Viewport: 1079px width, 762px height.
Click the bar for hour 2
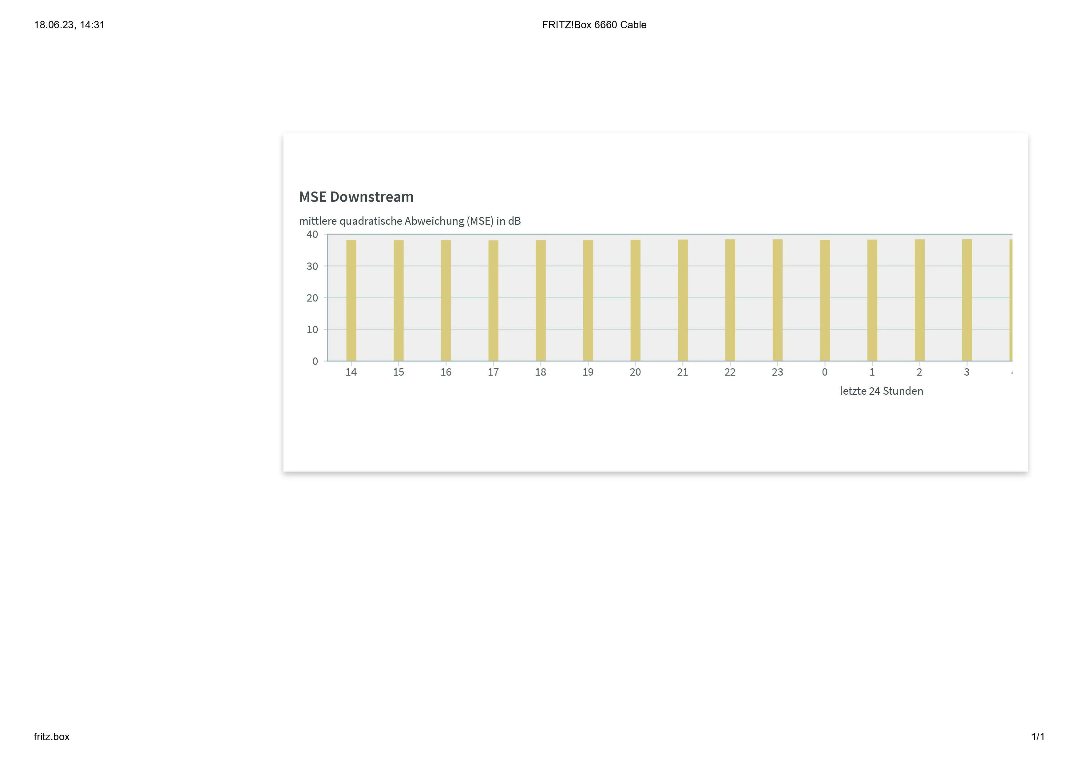click(920, 301)
